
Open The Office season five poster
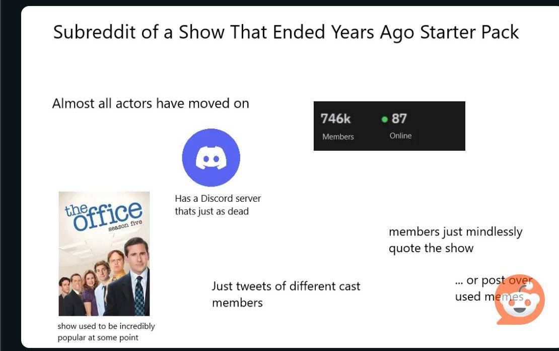coord(104,253)
